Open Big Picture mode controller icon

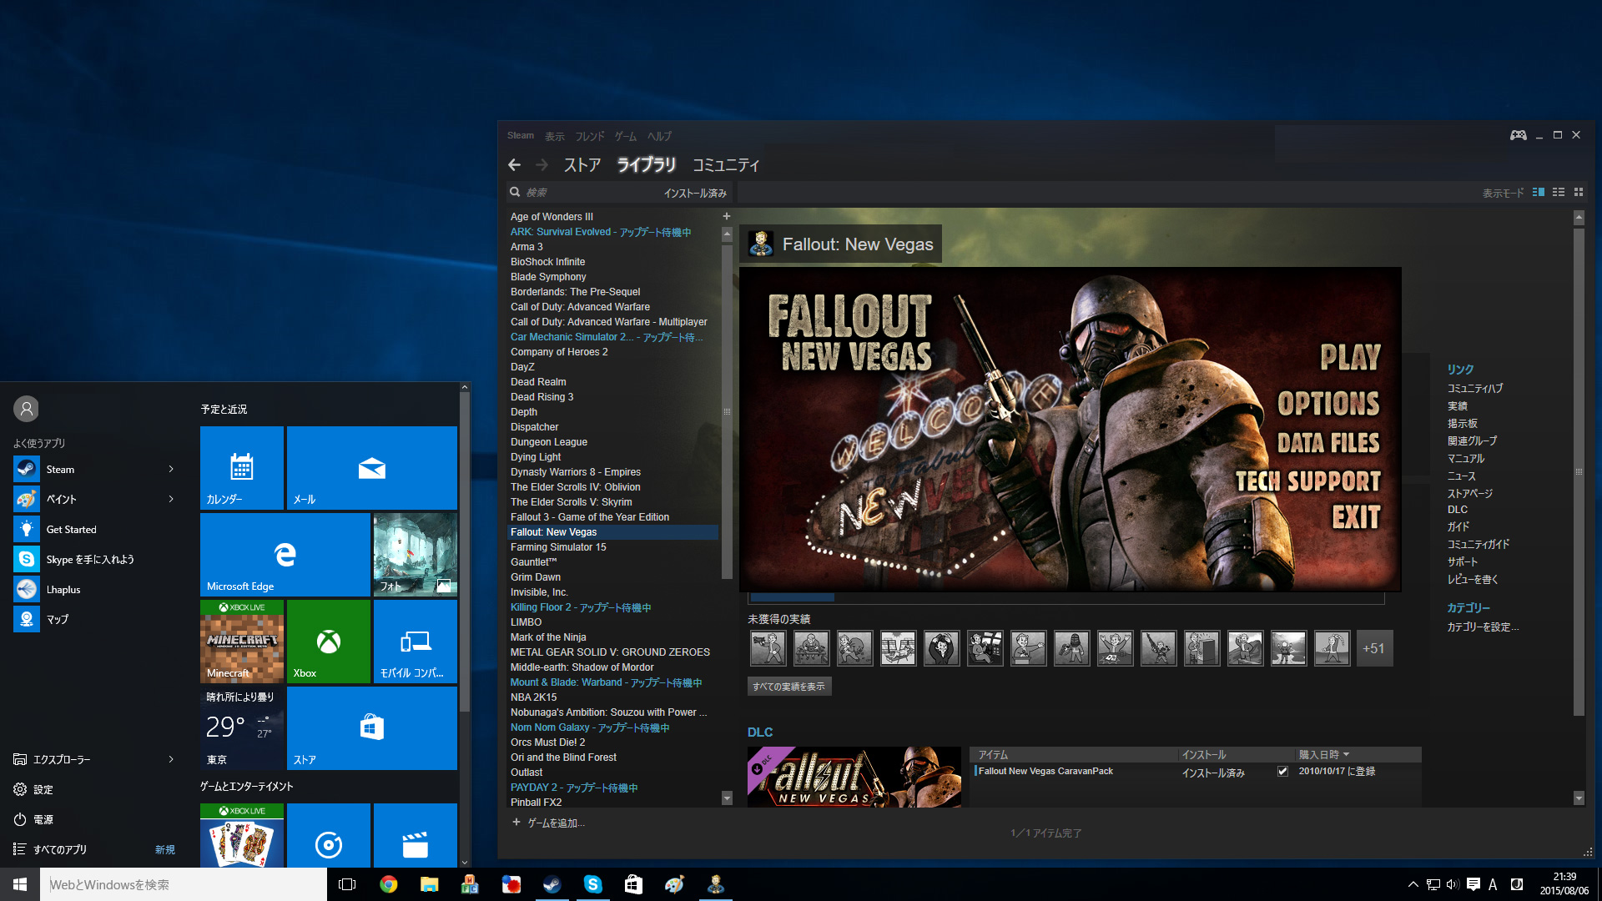pos(1518,135)
